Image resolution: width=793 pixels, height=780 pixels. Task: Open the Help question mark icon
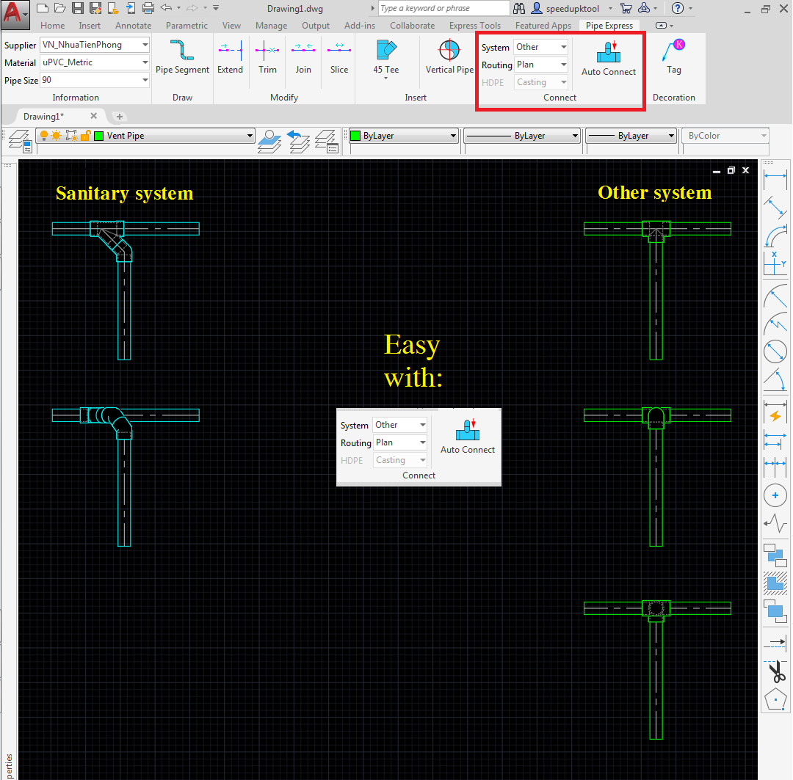(x=678, y=8)
